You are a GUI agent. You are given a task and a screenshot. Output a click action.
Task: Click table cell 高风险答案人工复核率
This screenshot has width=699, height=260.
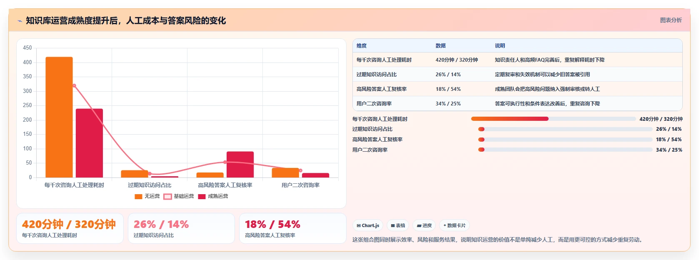[x=382, y=89]
